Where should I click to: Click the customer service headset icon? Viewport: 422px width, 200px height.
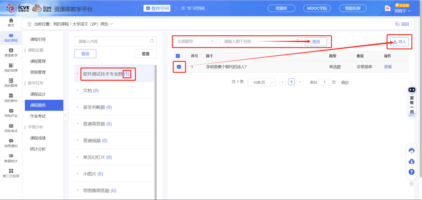pyautogui.click(x=411, y=150)
